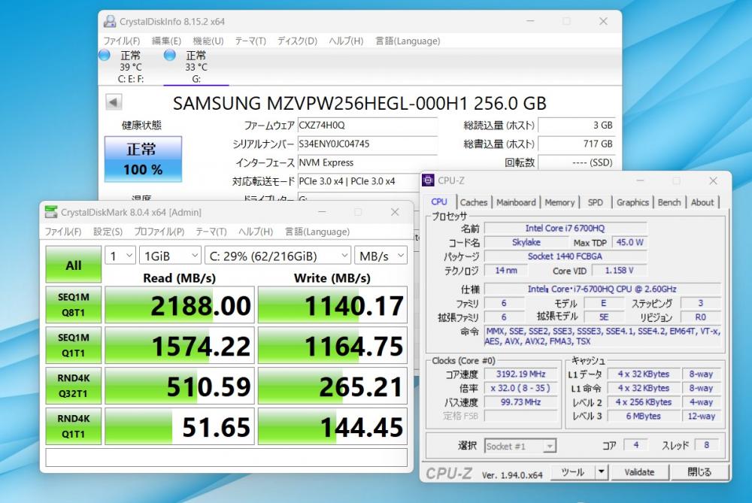
Task: Click the RND4K Q1T1 read result 51.65
Action: coord(180,426)
